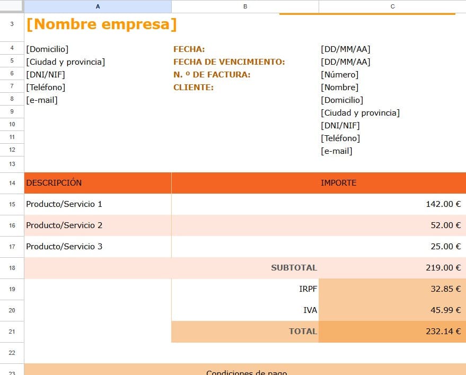The height and width of the screenshot is (375, 466).
Task: Select the N. º DE FACTURA: label
Action: [x=212, y=75]
